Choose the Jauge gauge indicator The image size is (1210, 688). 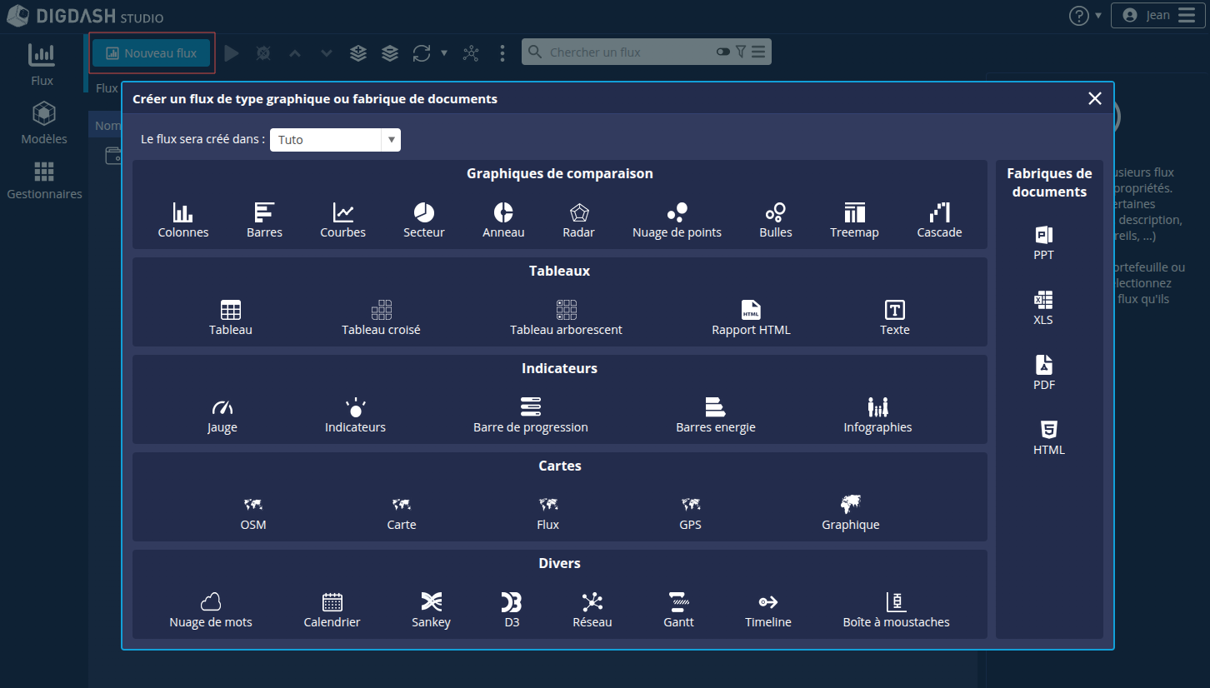pos(222,416)
